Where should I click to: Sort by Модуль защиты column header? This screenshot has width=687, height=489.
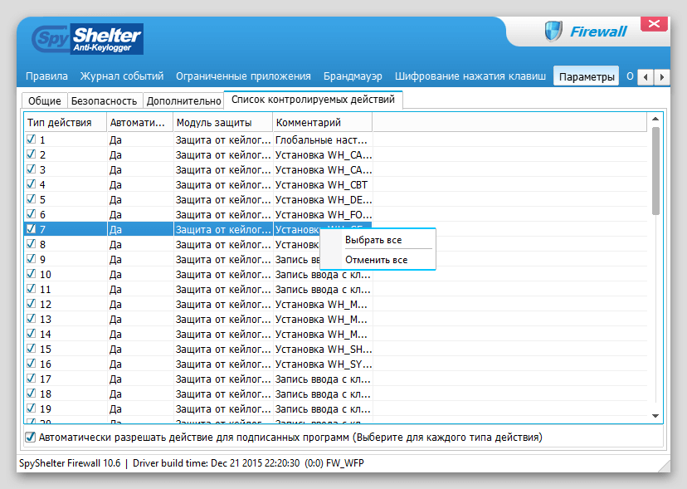tap(223, 122)
